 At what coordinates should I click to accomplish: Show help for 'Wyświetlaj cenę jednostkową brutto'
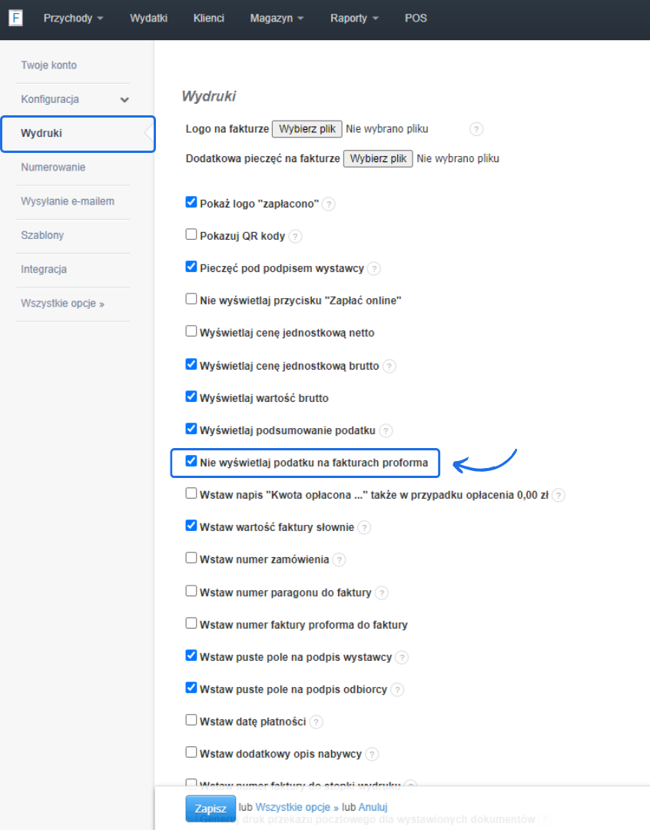(x=390, y=367)
